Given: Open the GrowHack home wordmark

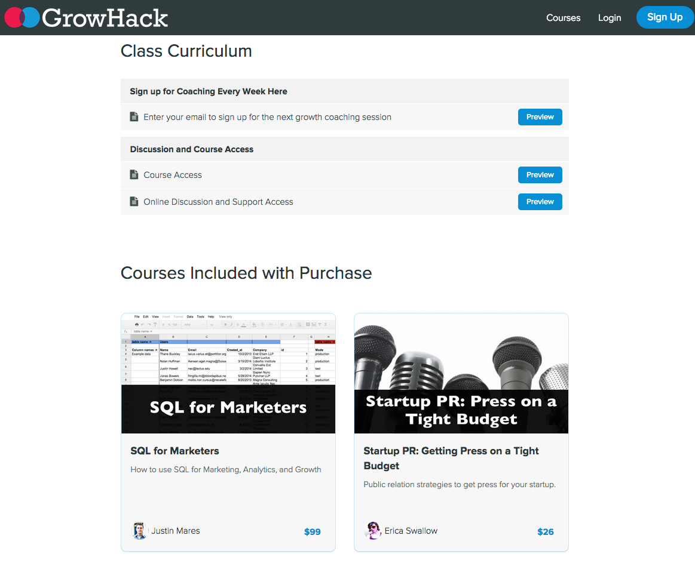Looking at the screenshot, I should coord(105,18).
